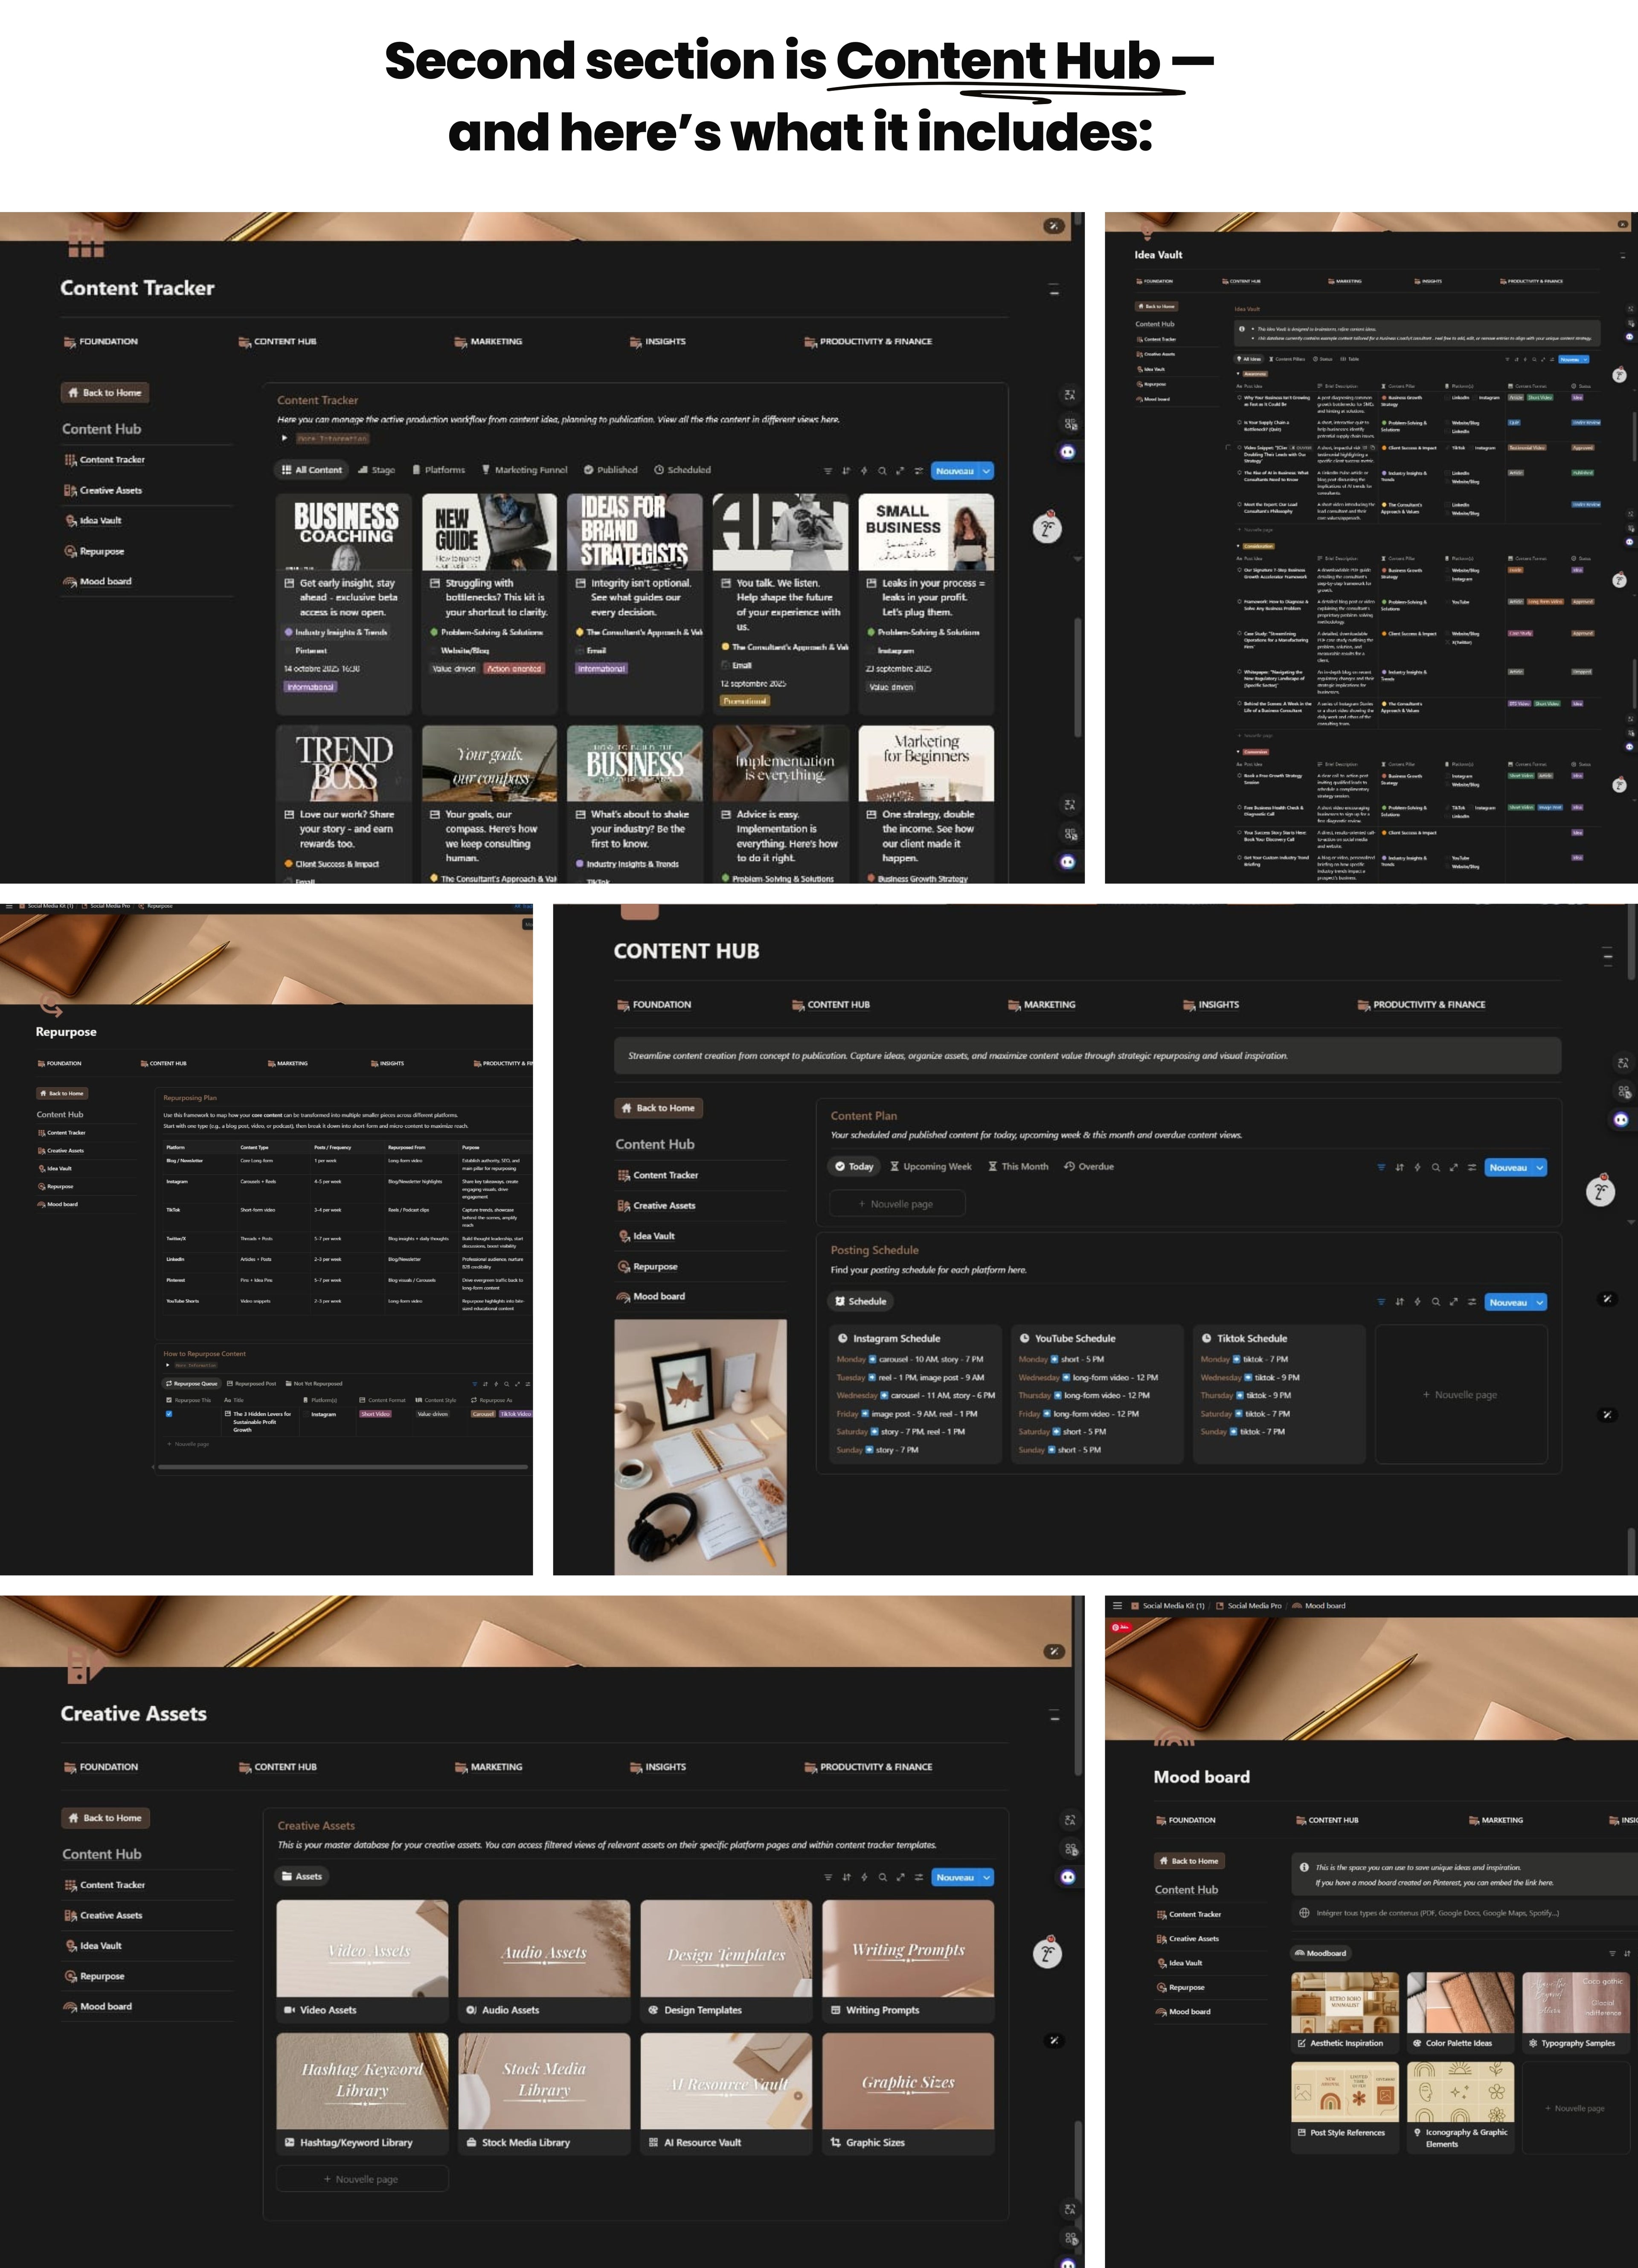1638x2268 pixels.
Task: Untick the Repurpose This checkbox for 3 Hidden Levers
Action: point(169,1414)
